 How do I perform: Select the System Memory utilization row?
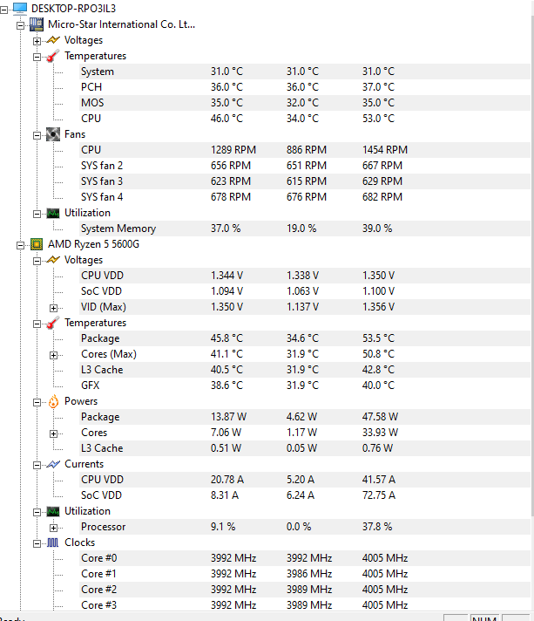point(305,229)
